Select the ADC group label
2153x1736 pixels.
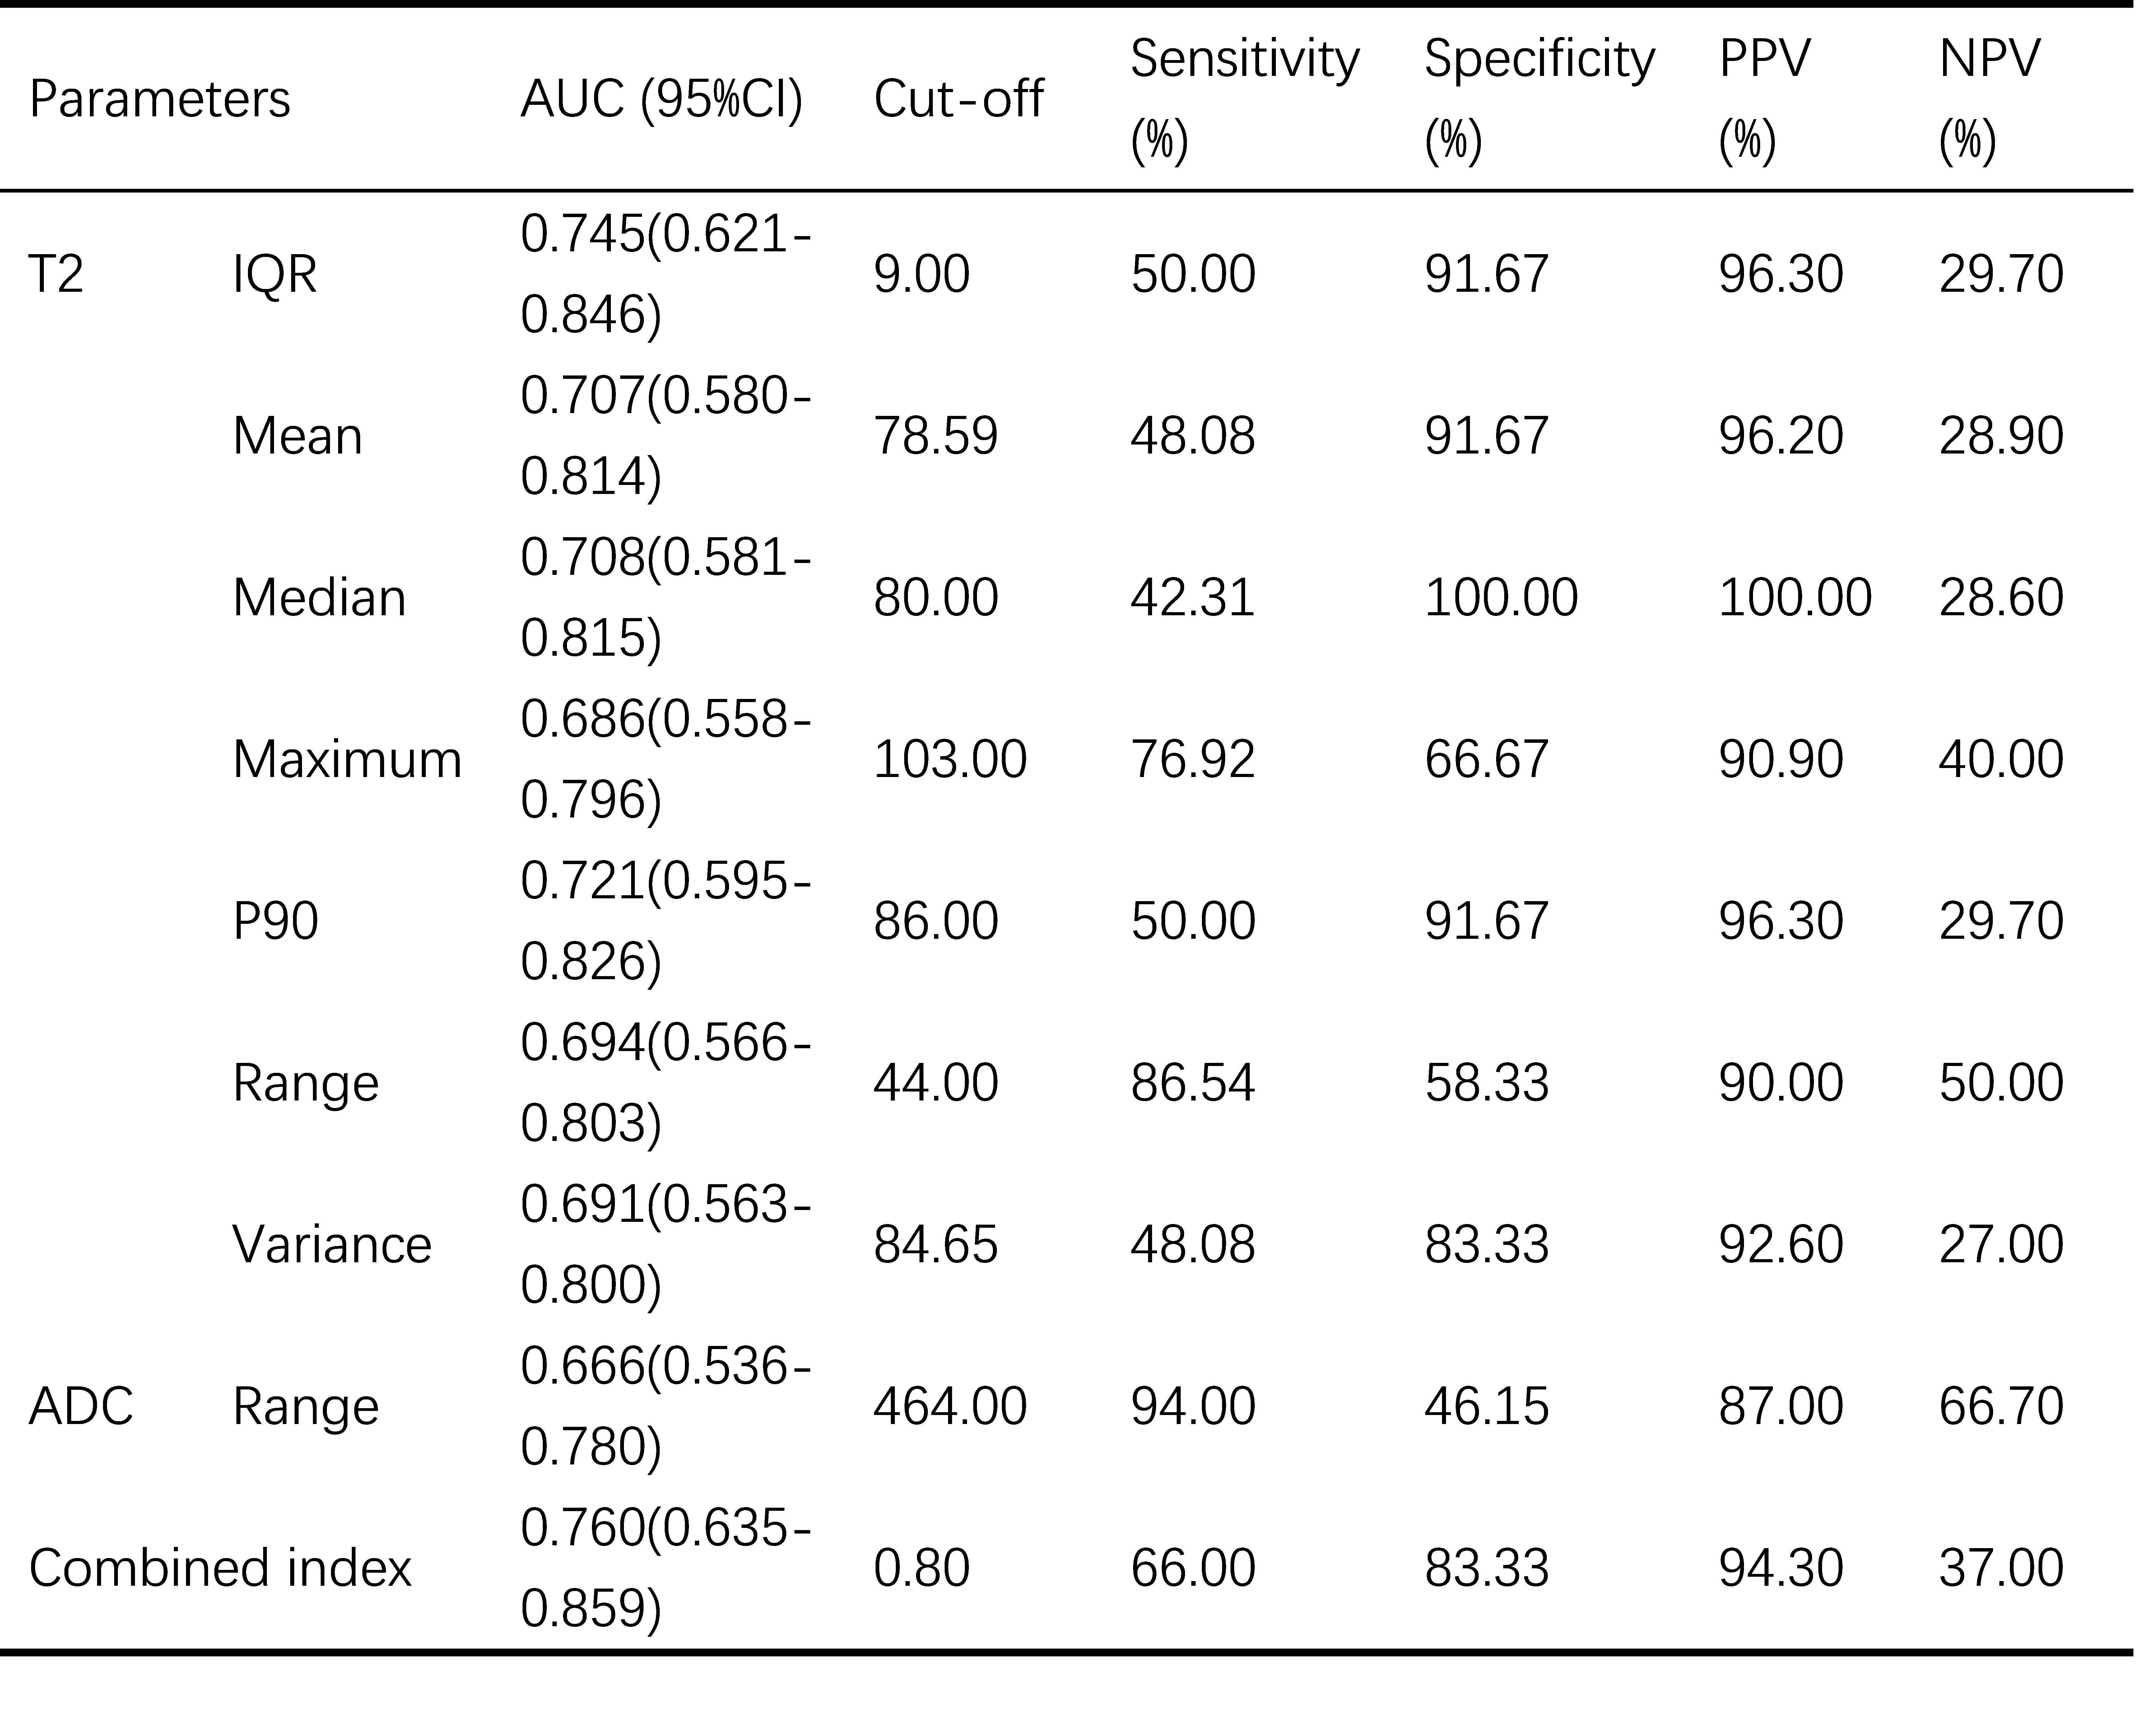(x=81, y=1406)
